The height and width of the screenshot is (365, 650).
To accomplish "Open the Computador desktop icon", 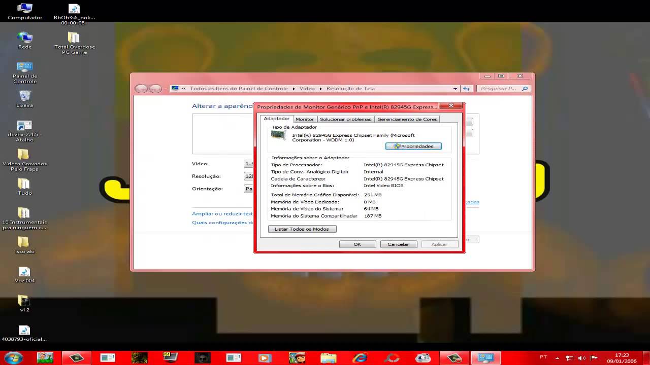I will (25, 12).
